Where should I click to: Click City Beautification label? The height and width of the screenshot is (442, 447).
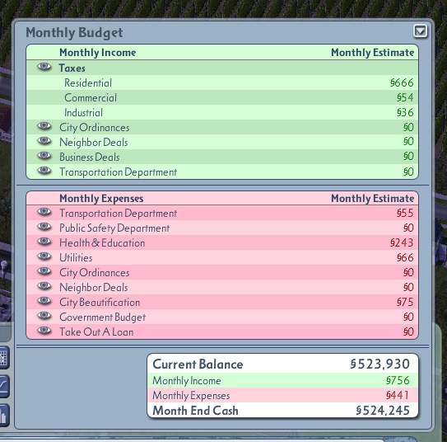100,303
